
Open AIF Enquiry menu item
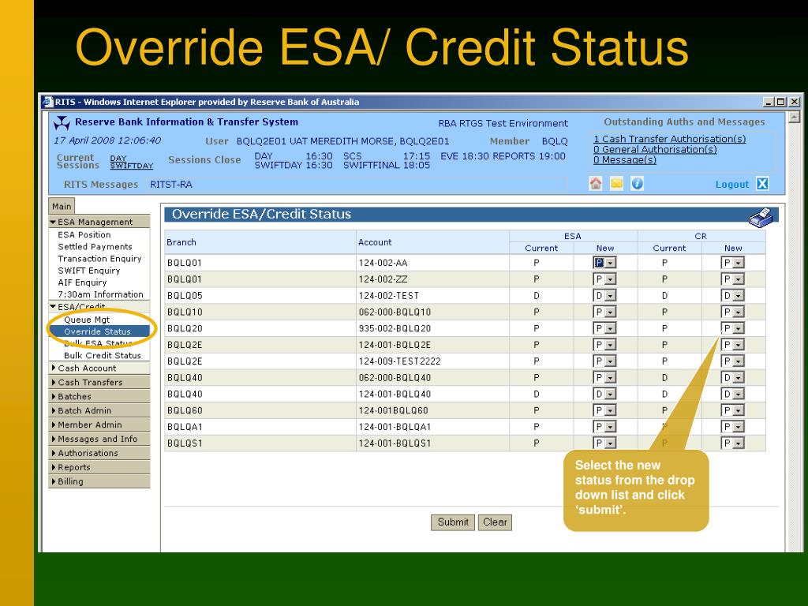pyautogui.click(x=82, y=282)
